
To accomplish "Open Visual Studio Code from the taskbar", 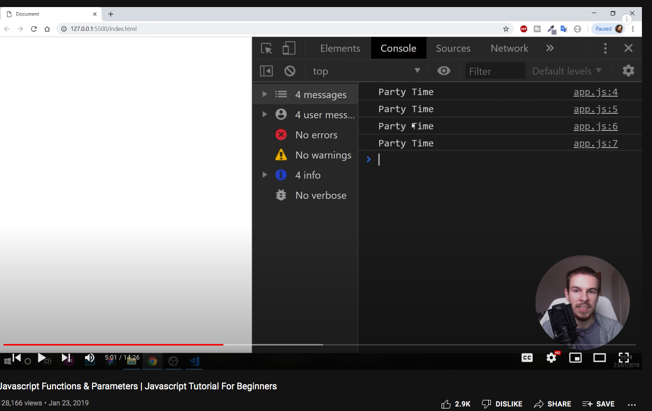I will point(194,361).
